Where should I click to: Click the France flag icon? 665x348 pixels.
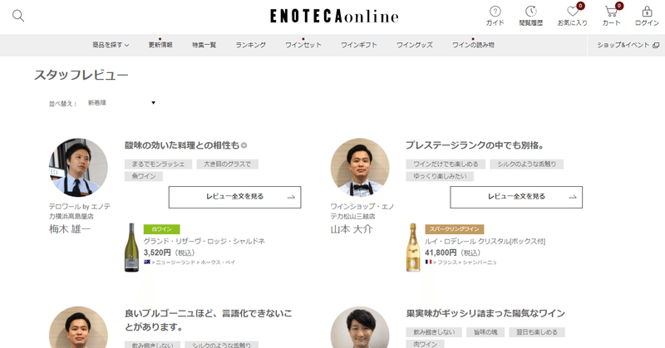pos(428,262)
